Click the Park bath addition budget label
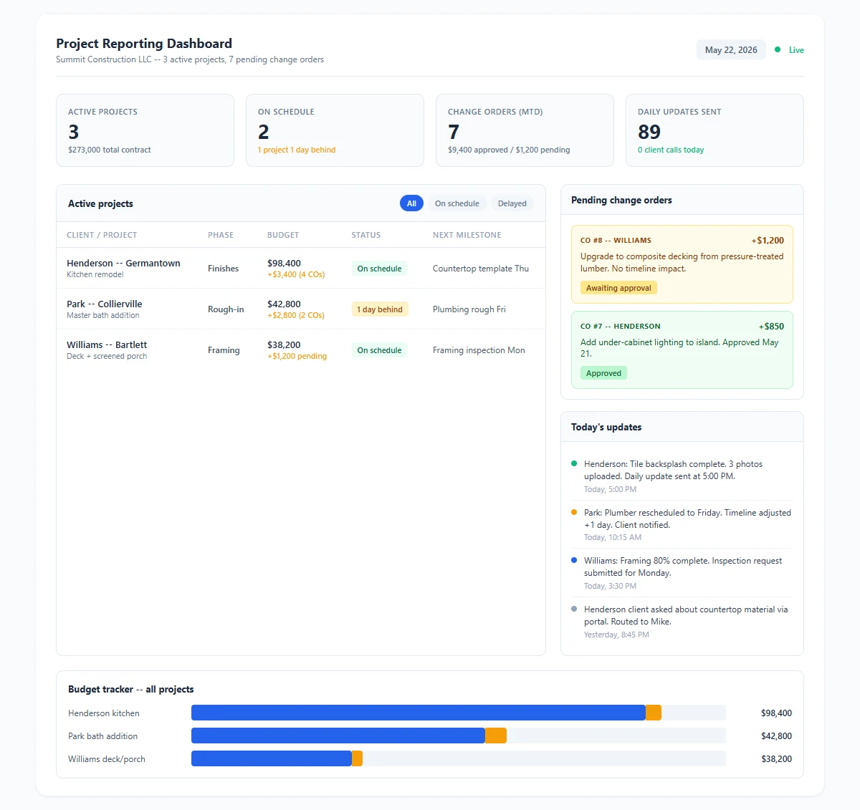Screen dimensions: 860x810 102,736
